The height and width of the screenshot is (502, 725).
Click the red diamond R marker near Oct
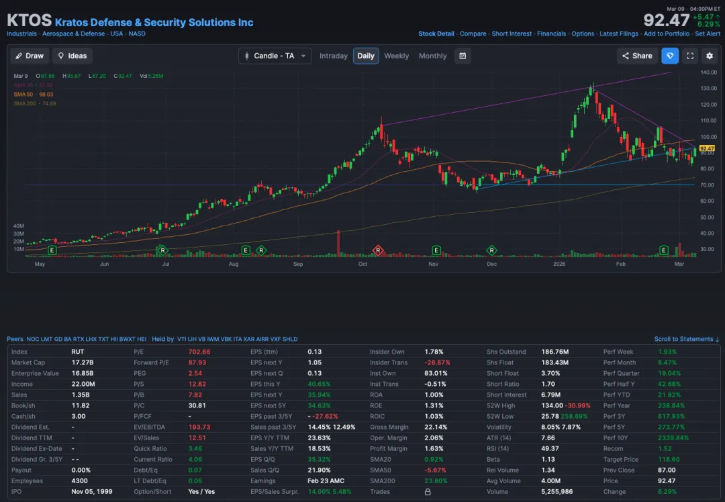378,250
